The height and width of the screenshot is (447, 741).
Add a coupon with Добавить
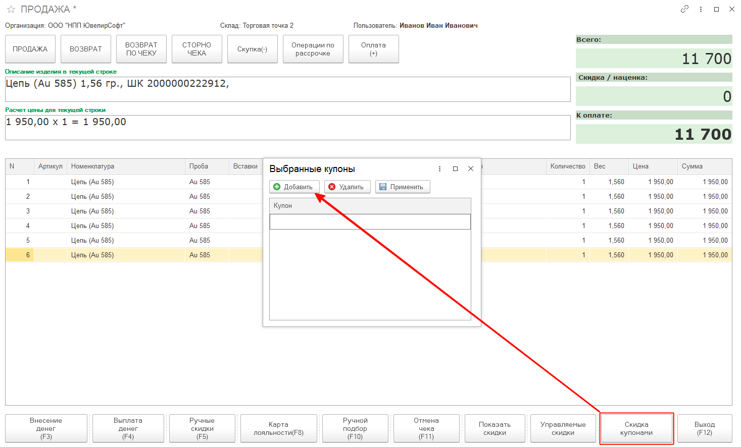coord(294,187)
